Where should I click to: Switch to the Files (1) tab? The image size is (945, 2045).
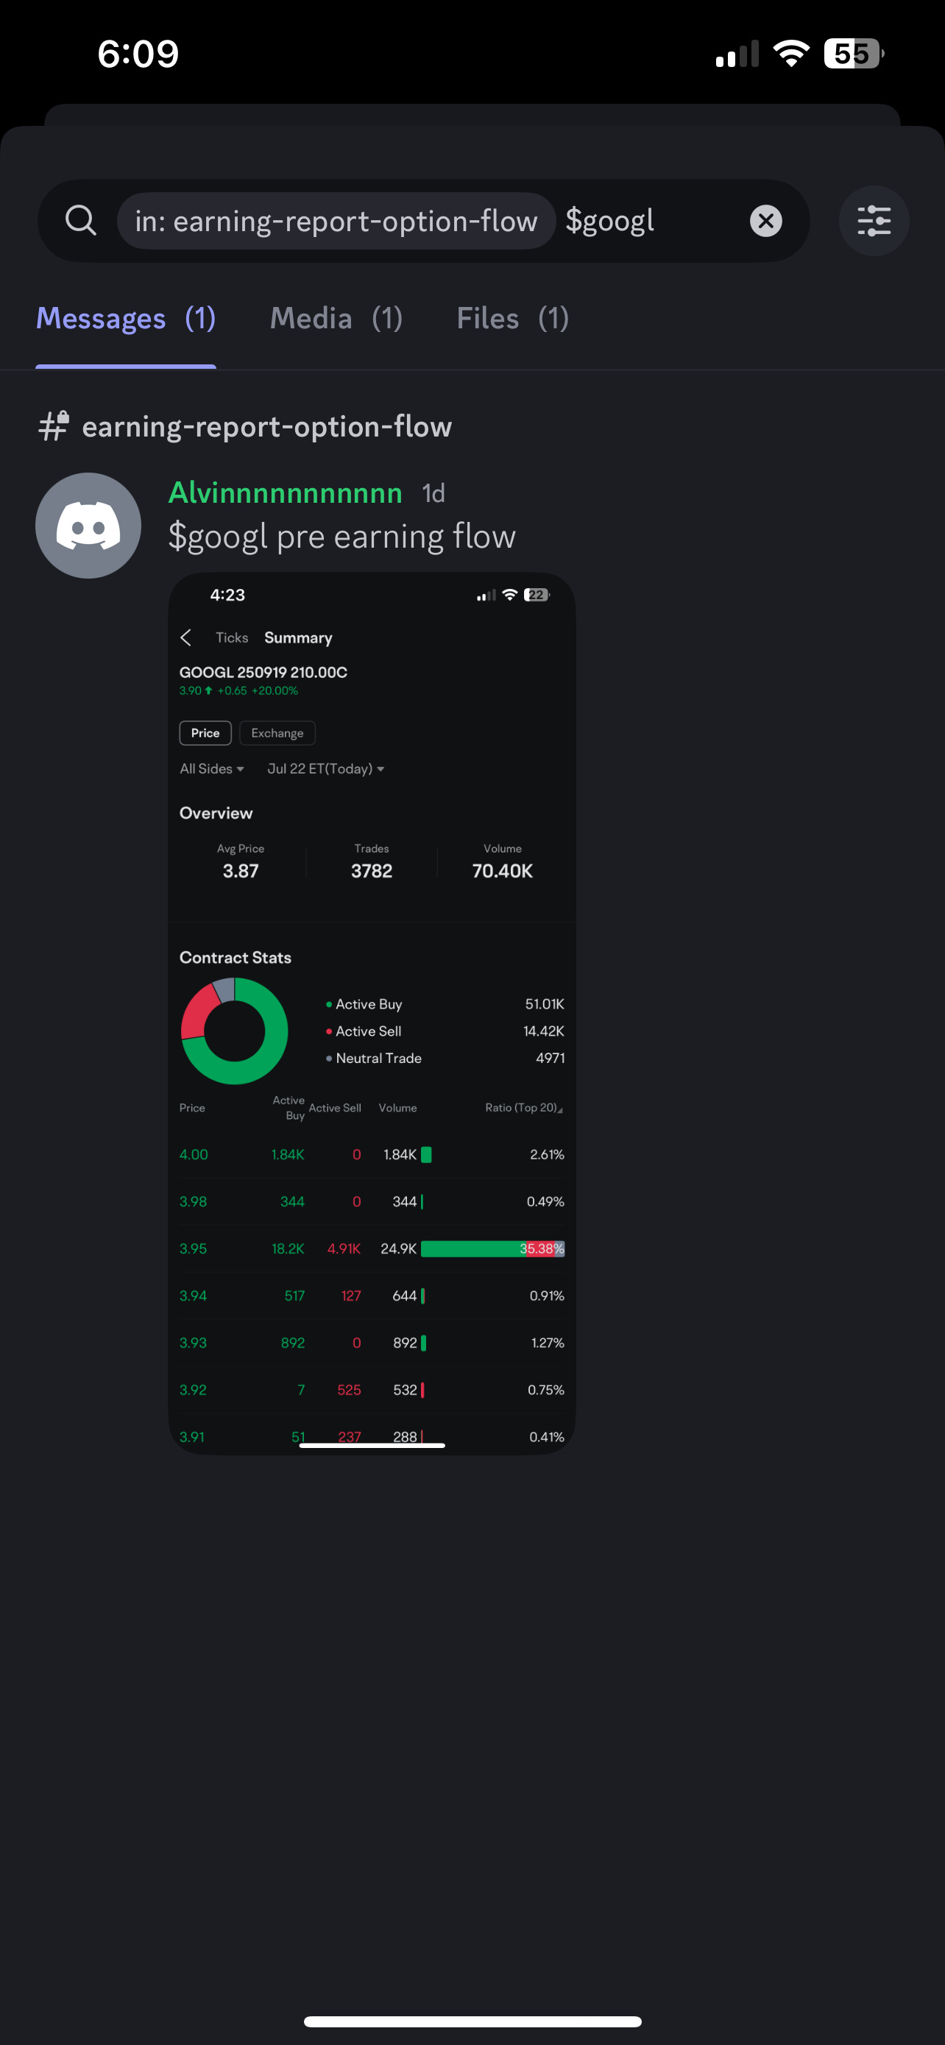tap(512, 318)
